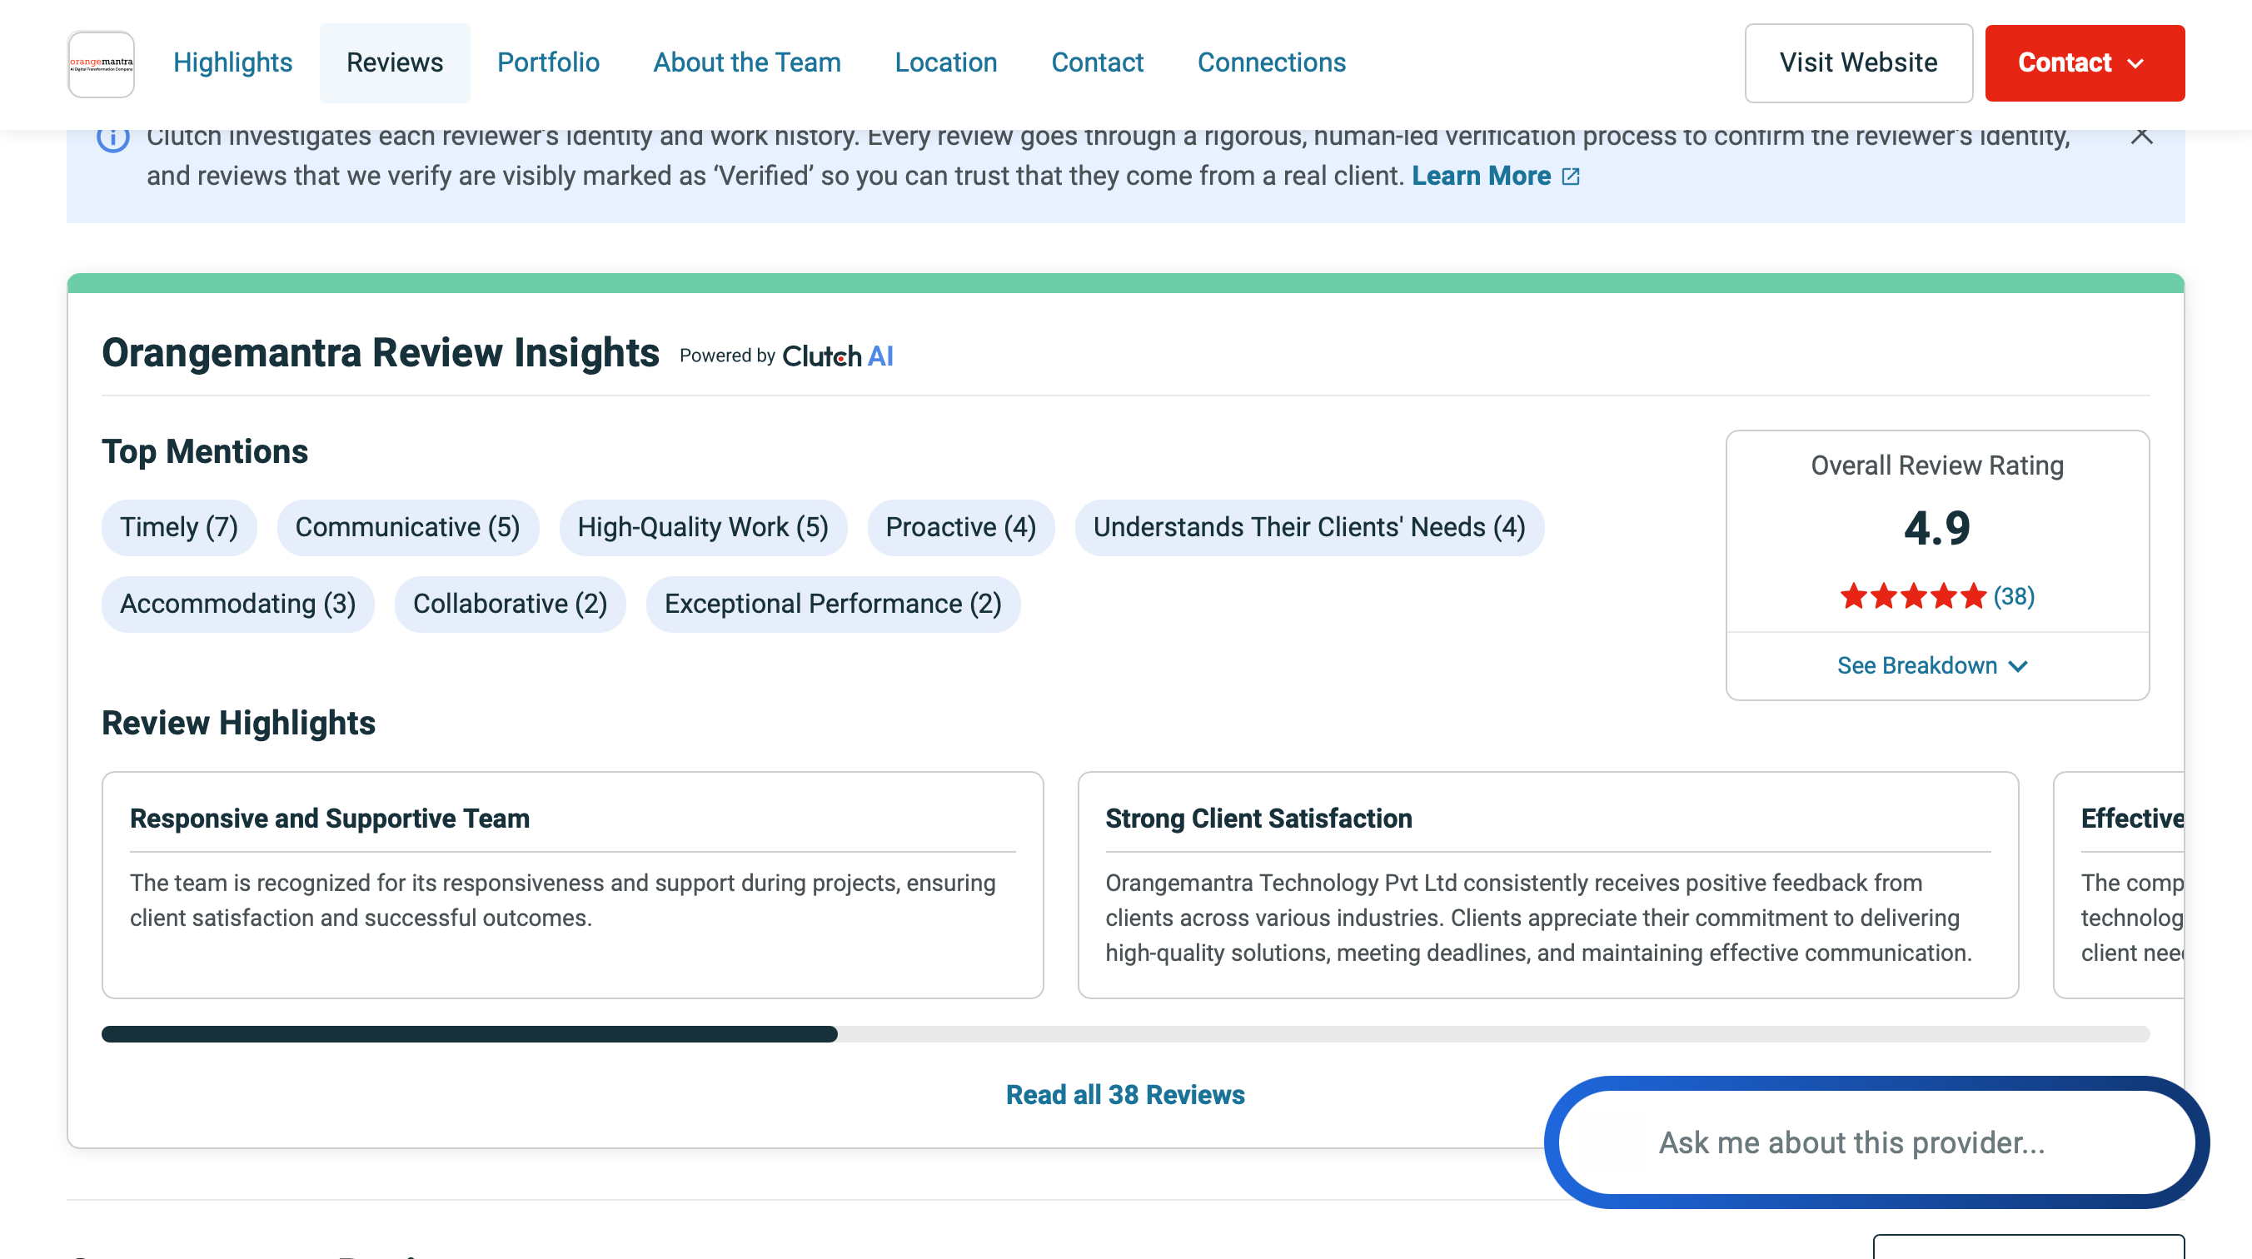Click the external link icon after Learn More
This screenshot has width=2252, height=1259.
[x=1571, y=177]
